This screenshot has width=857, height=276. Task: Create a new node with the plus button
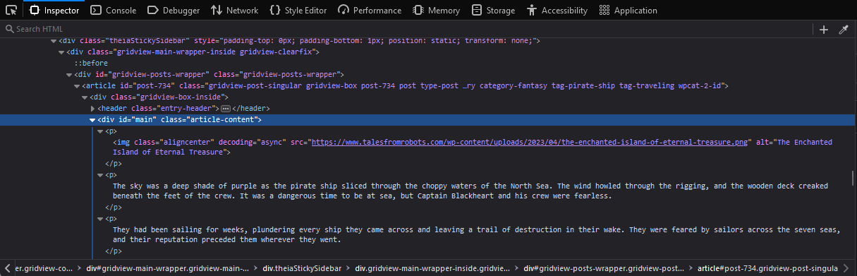824,29
